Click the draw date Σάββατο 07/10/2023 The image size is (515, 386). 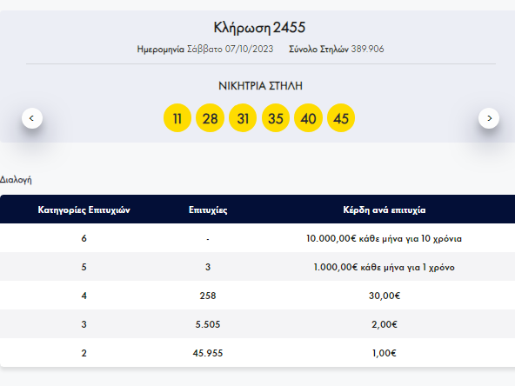click(231, 50)
